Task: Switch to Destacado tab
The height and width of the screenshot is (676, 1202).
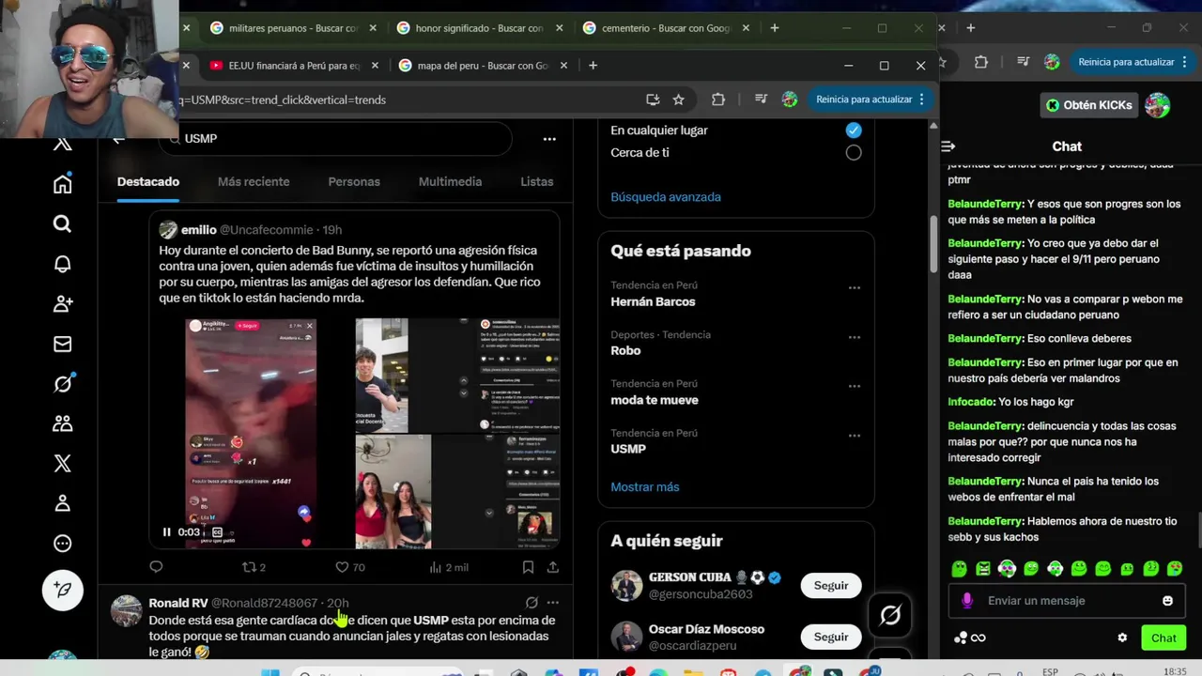Action: tap(148, 181)
